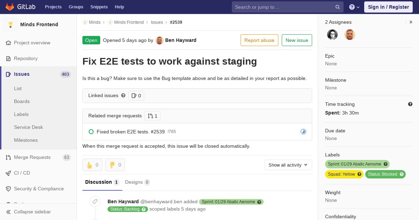The width and height of the screenshot is (419, 220).
Task: Open the Issues breadcrumb link
Action: tap(157, 22)
